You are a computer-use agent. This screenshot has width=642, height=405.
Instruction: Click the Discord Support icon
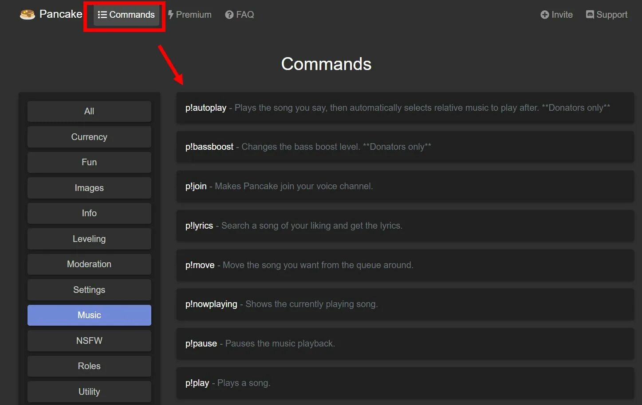(590, 15)
